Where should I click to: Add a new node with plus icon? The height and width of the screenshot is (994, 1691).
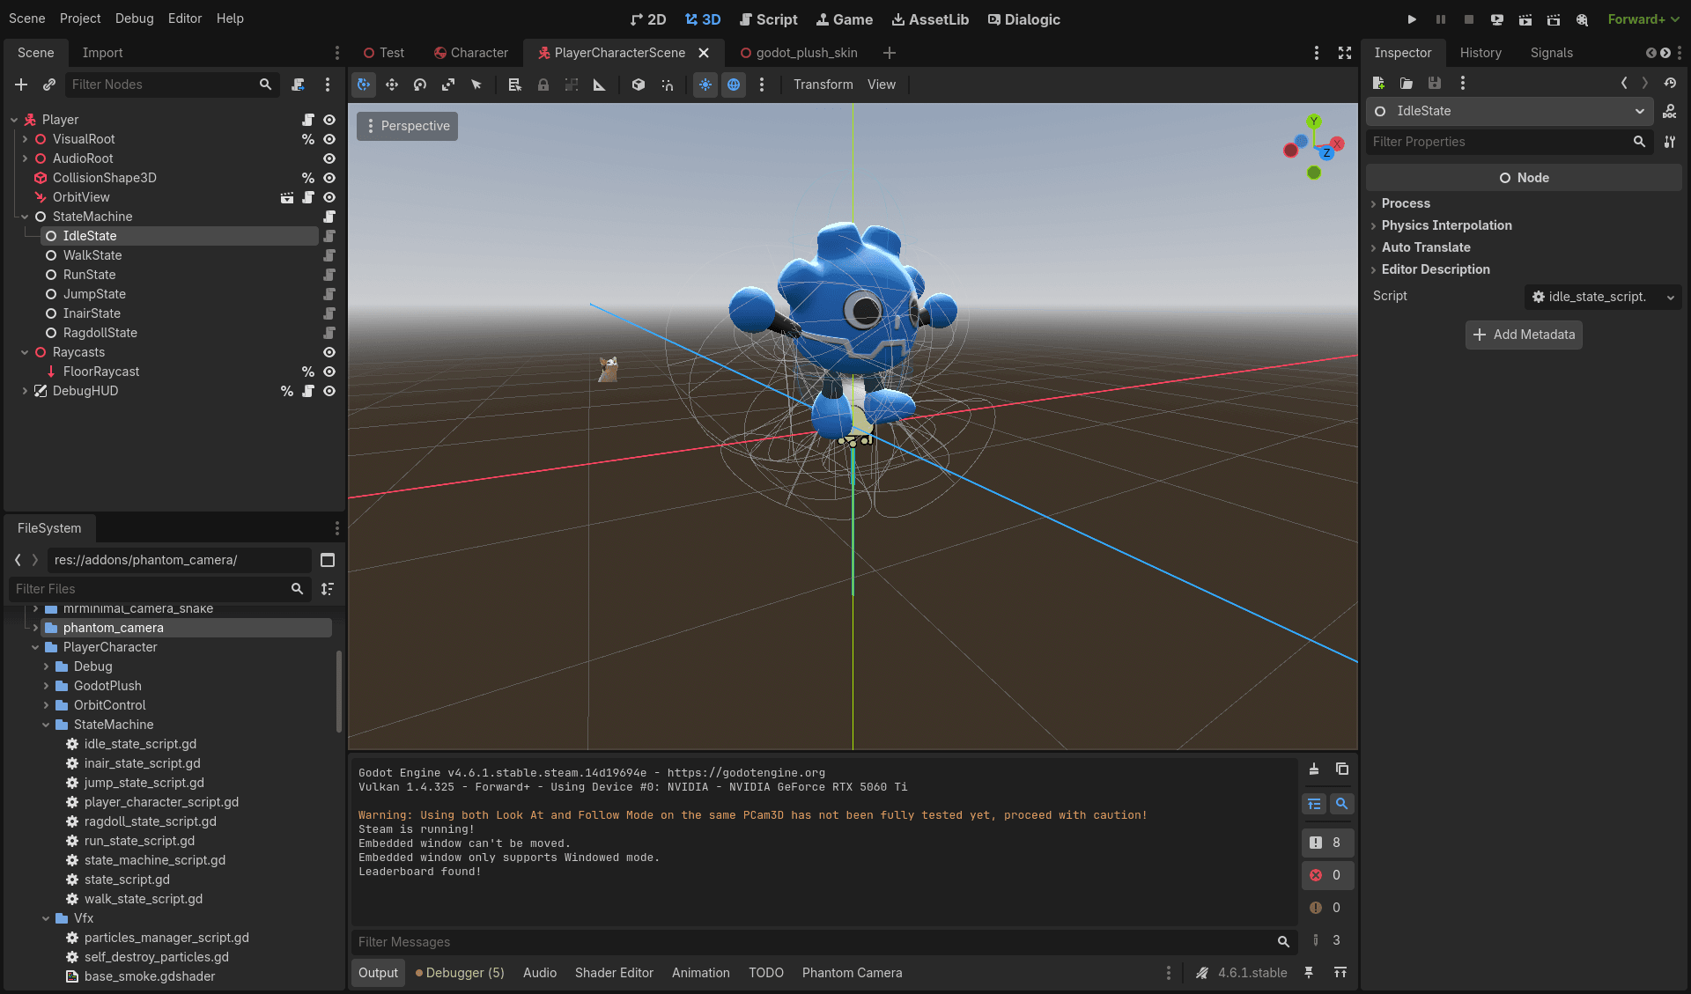coord(21,85)
